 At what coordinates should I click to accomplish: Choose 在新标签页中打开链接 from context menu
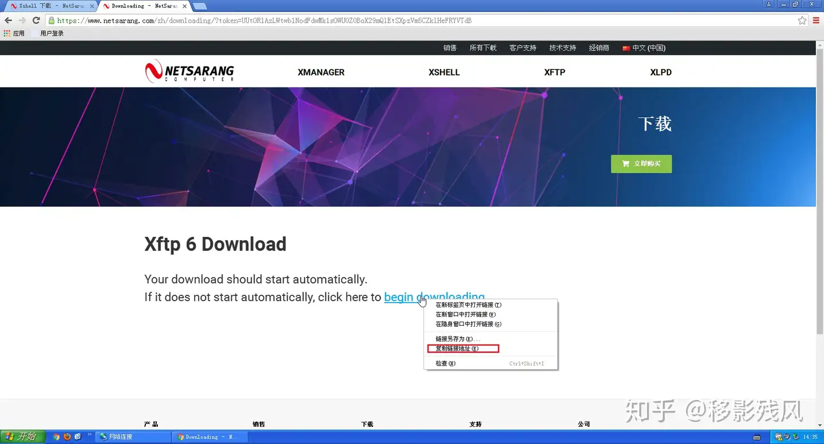[491, 305]
